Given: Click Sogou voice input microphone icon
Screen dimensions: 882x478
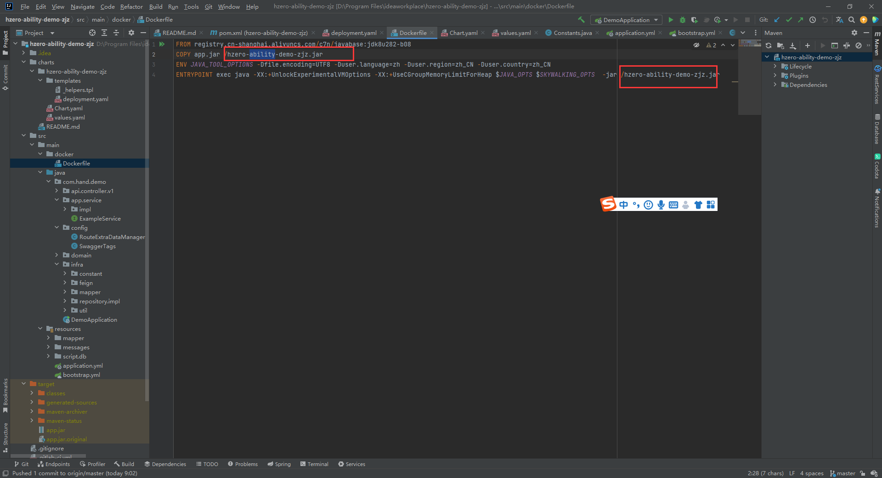Looking at the screenshot, I should pyautogui.click(x=661, y=205).
